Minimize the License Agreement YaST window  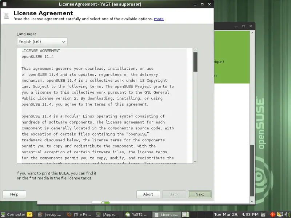click(195, 4)
